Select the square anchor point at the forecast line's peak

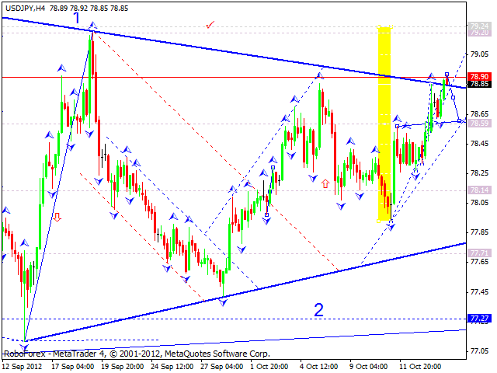447,75
